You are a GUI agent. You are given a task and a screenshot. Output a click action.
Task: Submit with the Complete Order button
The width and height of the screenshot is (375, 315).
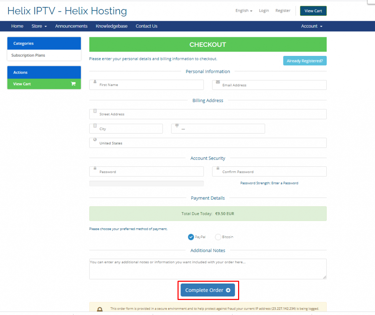(x=208, y=290)
